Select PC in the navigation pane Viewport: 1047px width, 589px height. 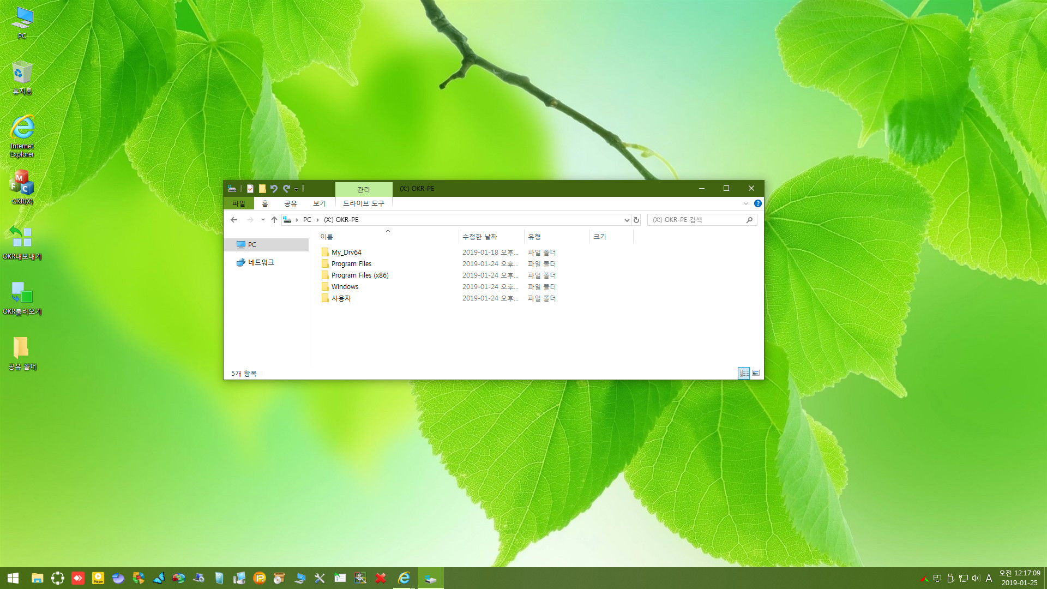click(267, 245)
